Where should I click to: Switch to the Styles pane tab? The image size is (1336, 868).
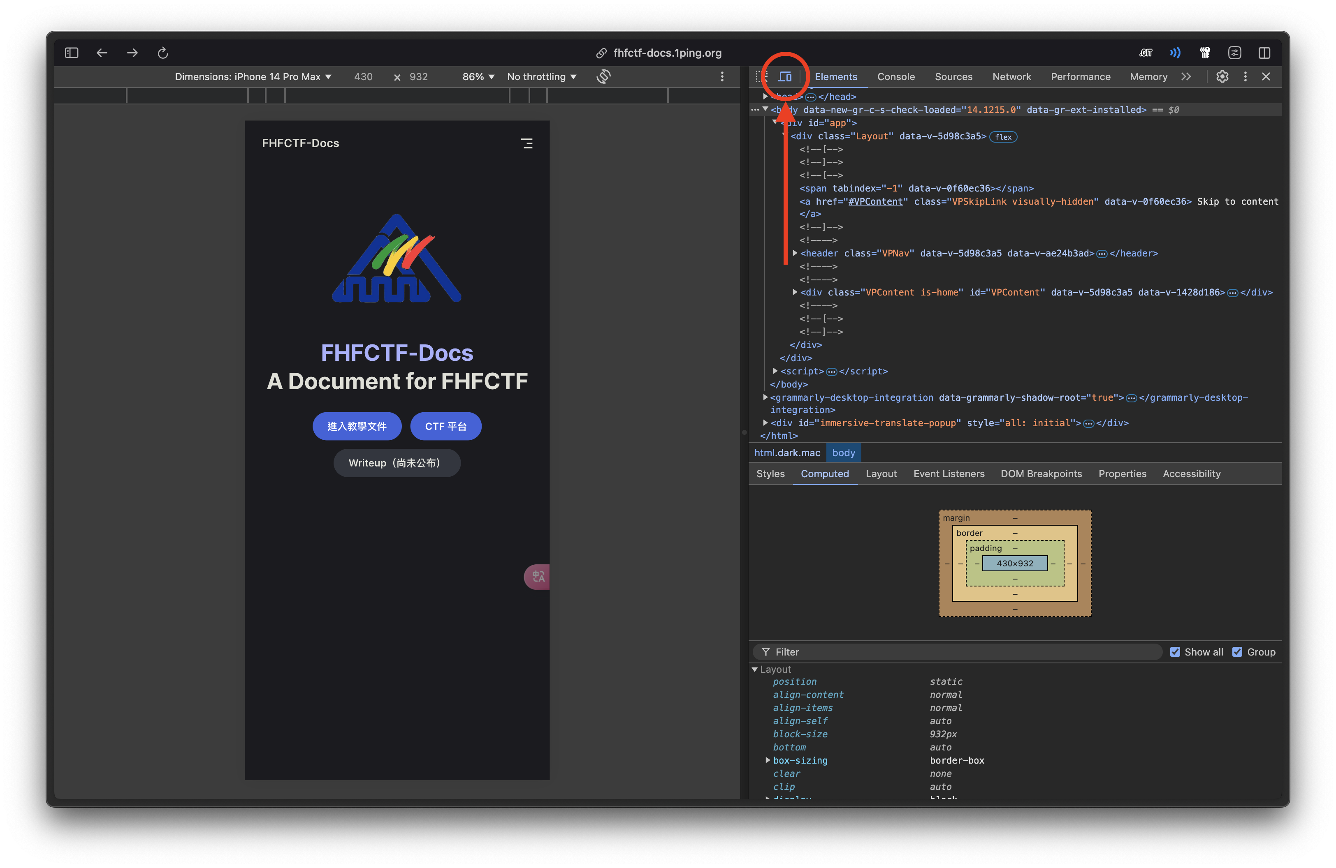pos(770,474)
